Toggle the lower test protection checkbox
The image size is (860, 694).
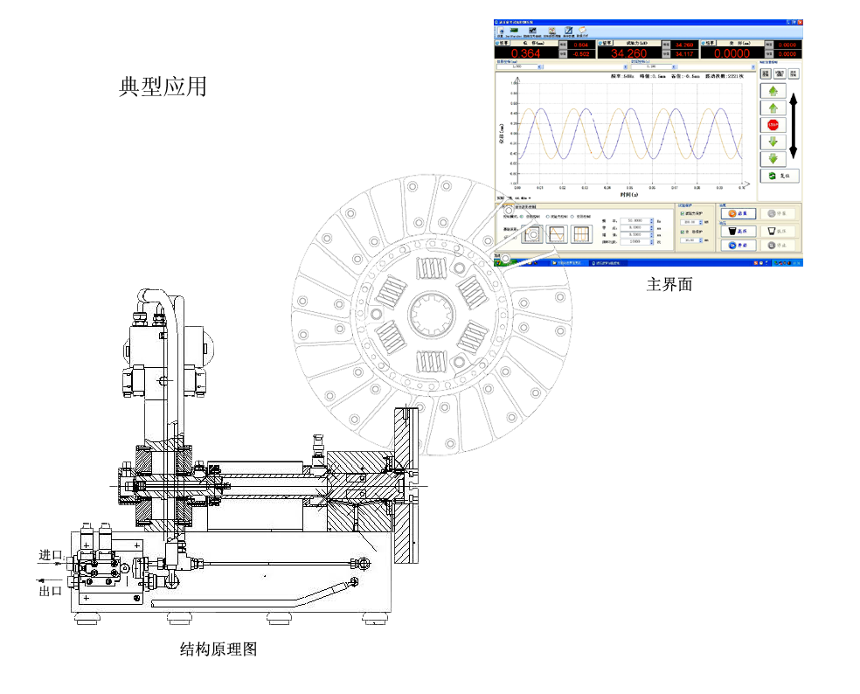click(682, 231)
